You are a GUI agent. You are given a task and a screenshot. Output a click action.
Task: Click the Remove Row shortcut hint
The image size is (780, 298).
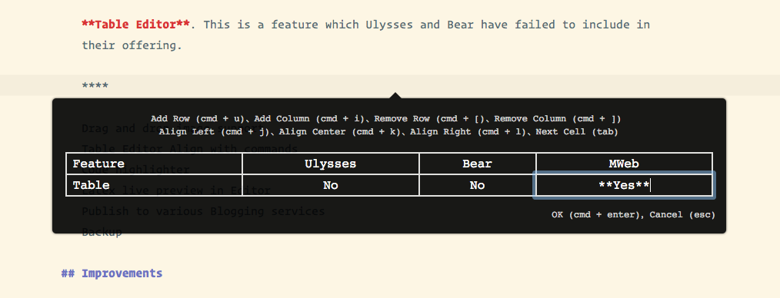tap(429, 119)
